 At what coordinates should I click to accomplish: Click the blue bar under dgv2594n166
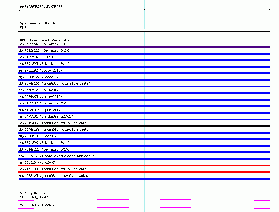click(144, 87)
